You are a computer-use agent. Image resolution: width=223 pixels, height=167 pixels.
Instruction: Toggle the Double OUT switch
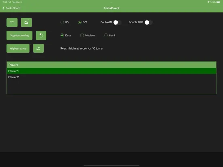click(x=149, y=22)
